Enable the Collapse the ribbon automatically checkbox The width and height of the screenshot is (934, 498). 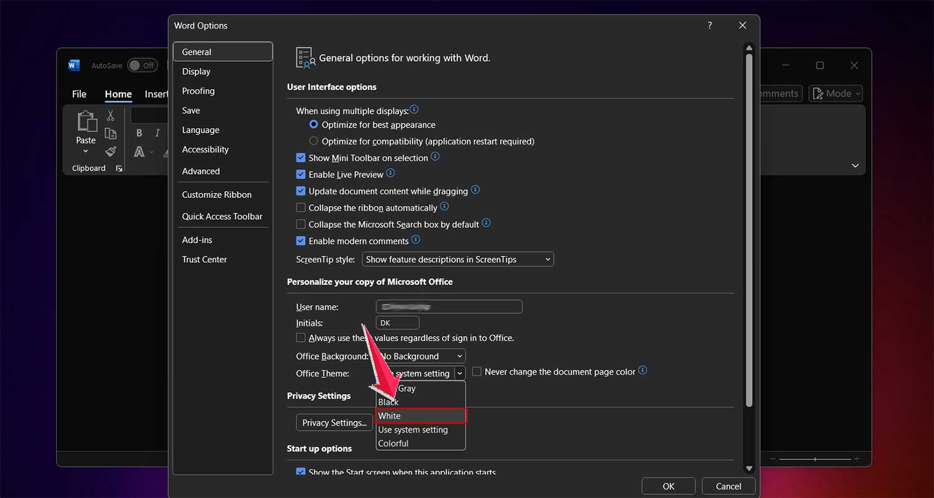pyautogui.click(x=301, y=207)
